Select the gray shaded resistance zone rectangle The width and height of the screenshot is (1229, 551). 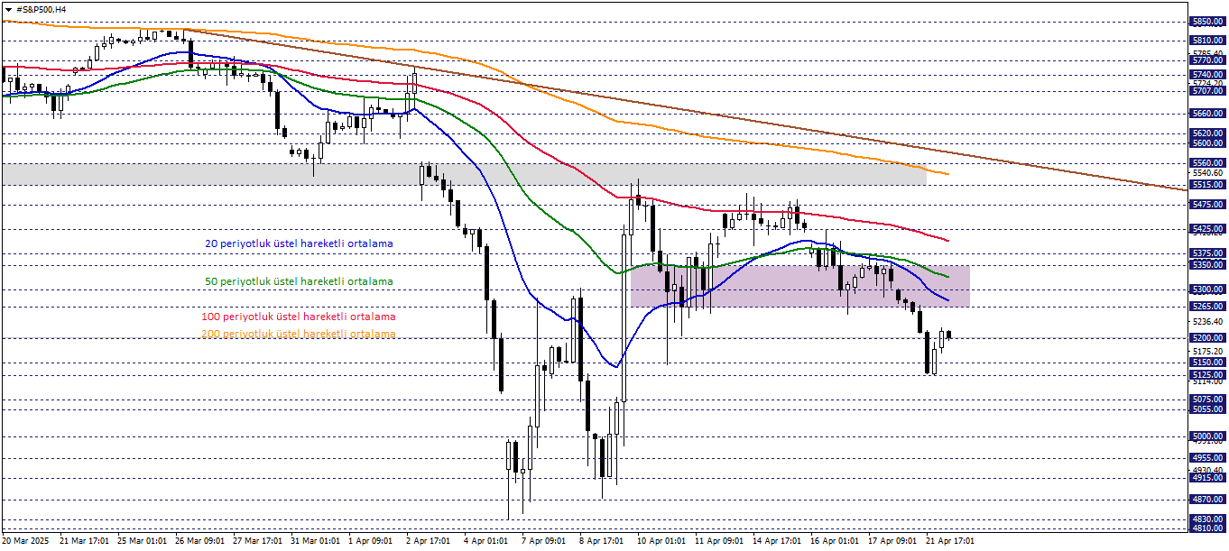(x=464, y=175)
